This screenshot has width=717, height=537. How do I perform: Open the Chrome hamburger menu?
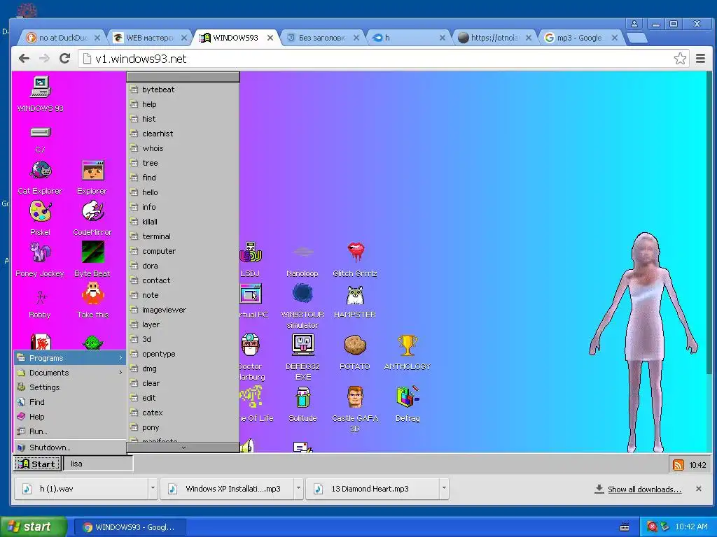pos(700,59)
